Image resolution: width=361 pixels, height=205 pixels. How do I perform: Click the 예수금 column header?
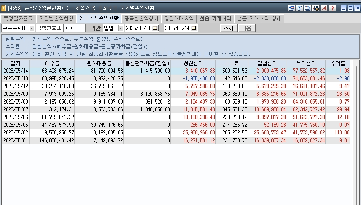52,63
